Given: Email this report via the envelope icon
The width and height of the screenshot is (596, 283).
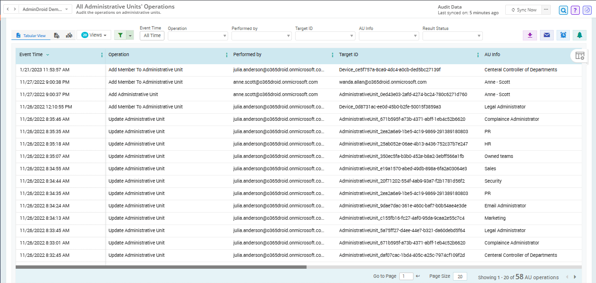Looking at the screenshot, I should [547, 35].
